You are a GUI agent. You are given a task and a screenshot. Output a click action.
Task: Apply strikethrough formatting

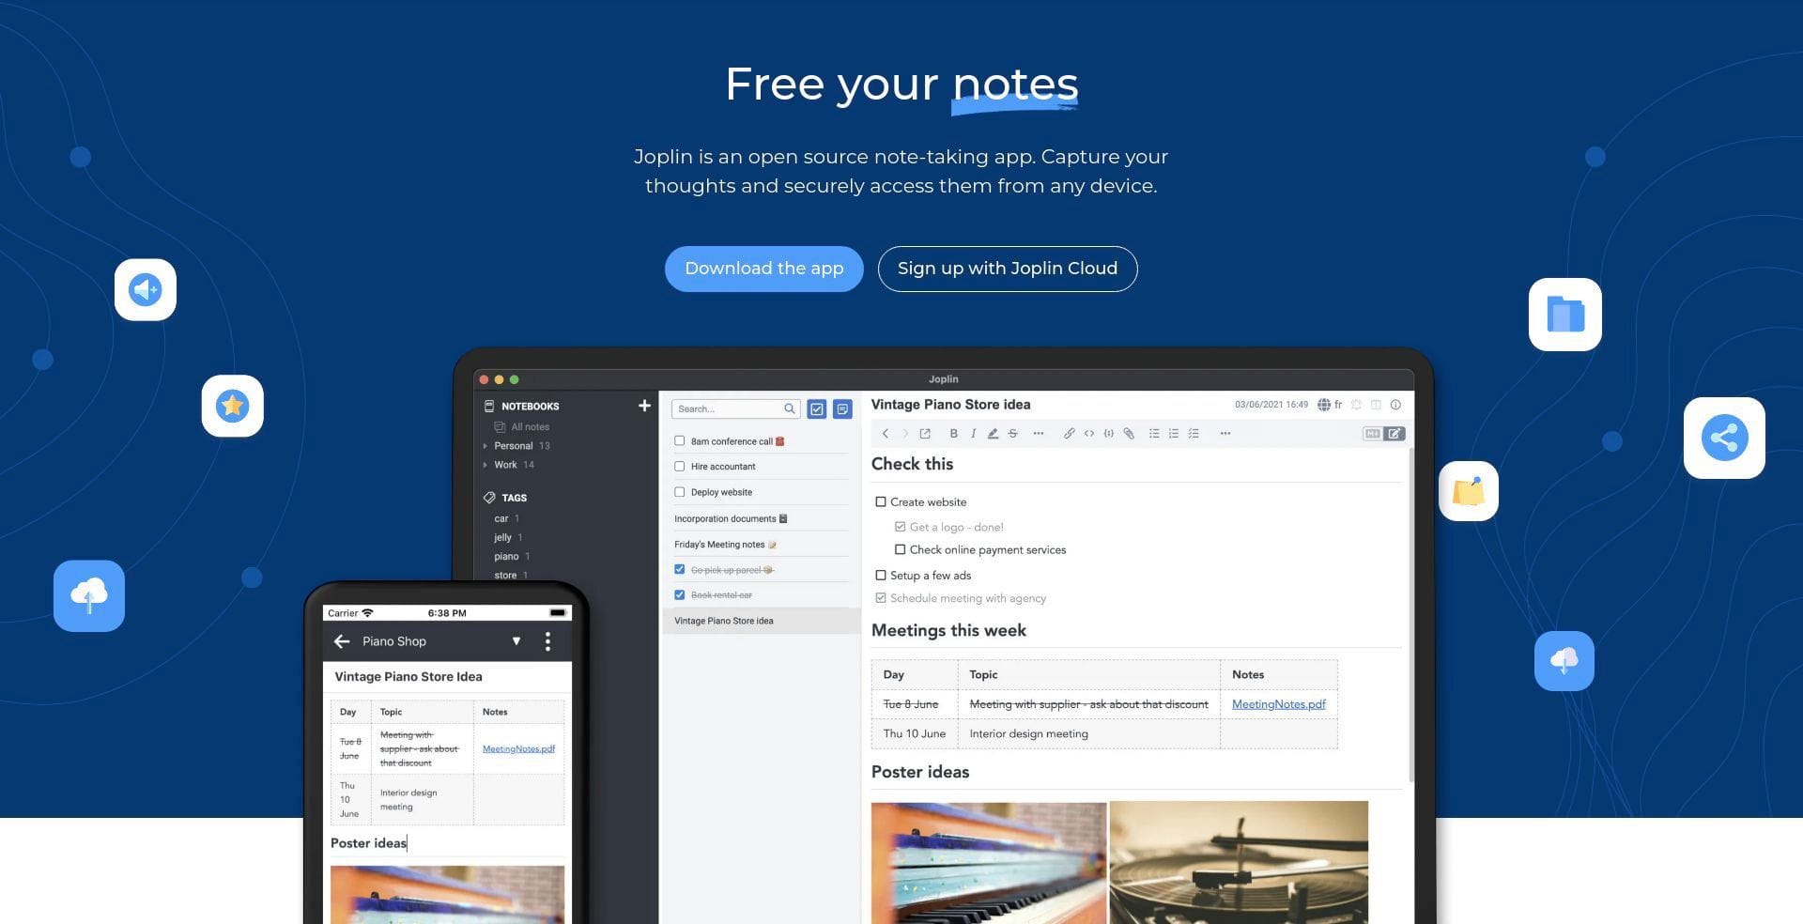coord(1012,434)
